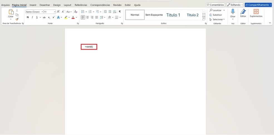Image resolution: width=274 pixels, height=135 pixels.
Task: Pick the yellow text highlight color
Action: (x=66, y=17)
